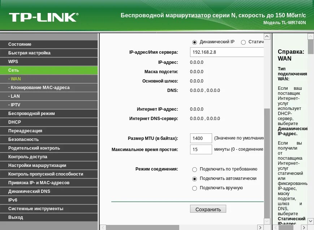The width and height of the screenshot is (314, 230).
Task: Click main panel scroll down arrow
Action: [x=267, y=221]
